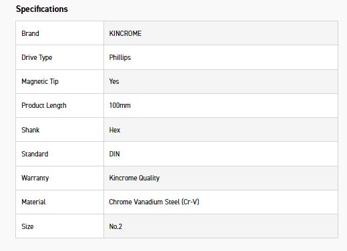This screenshot has width=347, height=251.
Task: Select the Warranty label cell
Action: click(x=59, y=178)
